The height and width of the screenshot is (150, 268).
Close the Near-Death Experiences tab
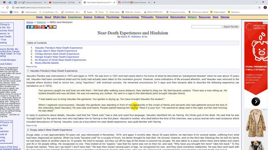click(114, 2)
